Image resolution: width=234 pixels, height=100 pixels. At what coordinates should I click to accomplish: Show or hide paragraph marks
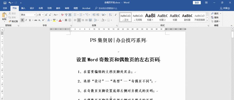pyautogui.click(x=116, y=15)
